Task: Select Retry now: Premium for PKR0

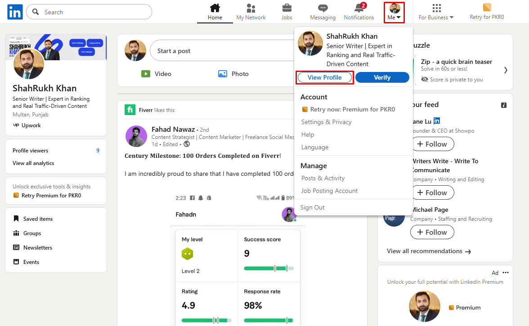Action: point(348,109)
